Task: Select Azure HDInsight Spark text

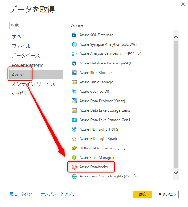Action: pyautogui.click(x=98, y=139)
